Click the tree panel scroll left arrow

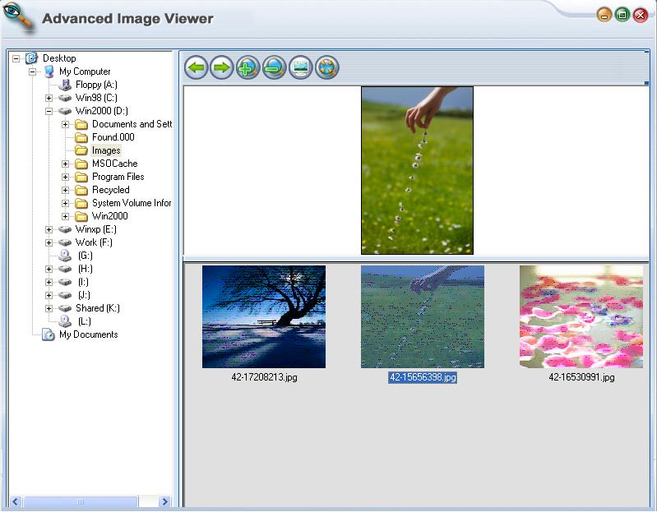click(x=16, y=501)
